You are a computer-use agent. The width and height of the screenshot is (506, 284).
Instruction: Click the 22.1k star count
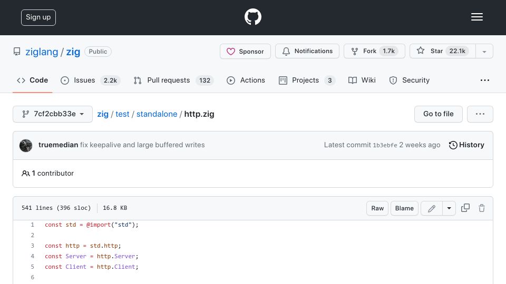[x=458, y=51]
